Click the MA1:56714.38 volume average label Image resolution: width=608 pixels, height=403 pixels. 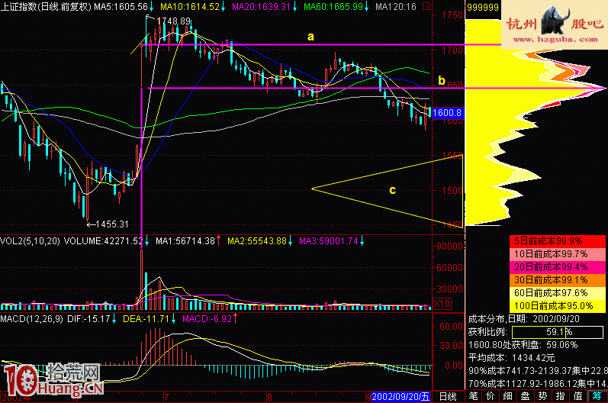coord(185,241)
